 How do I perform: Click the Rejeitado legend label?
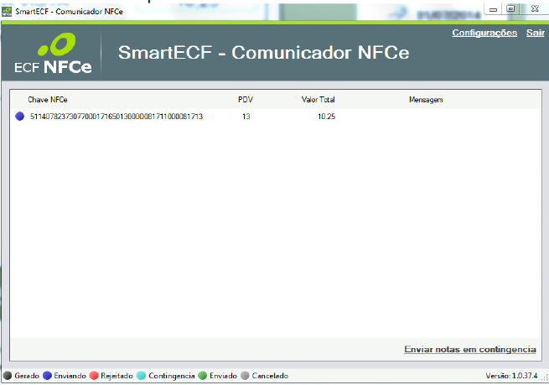pyautogui.click(x=117, y=376)
